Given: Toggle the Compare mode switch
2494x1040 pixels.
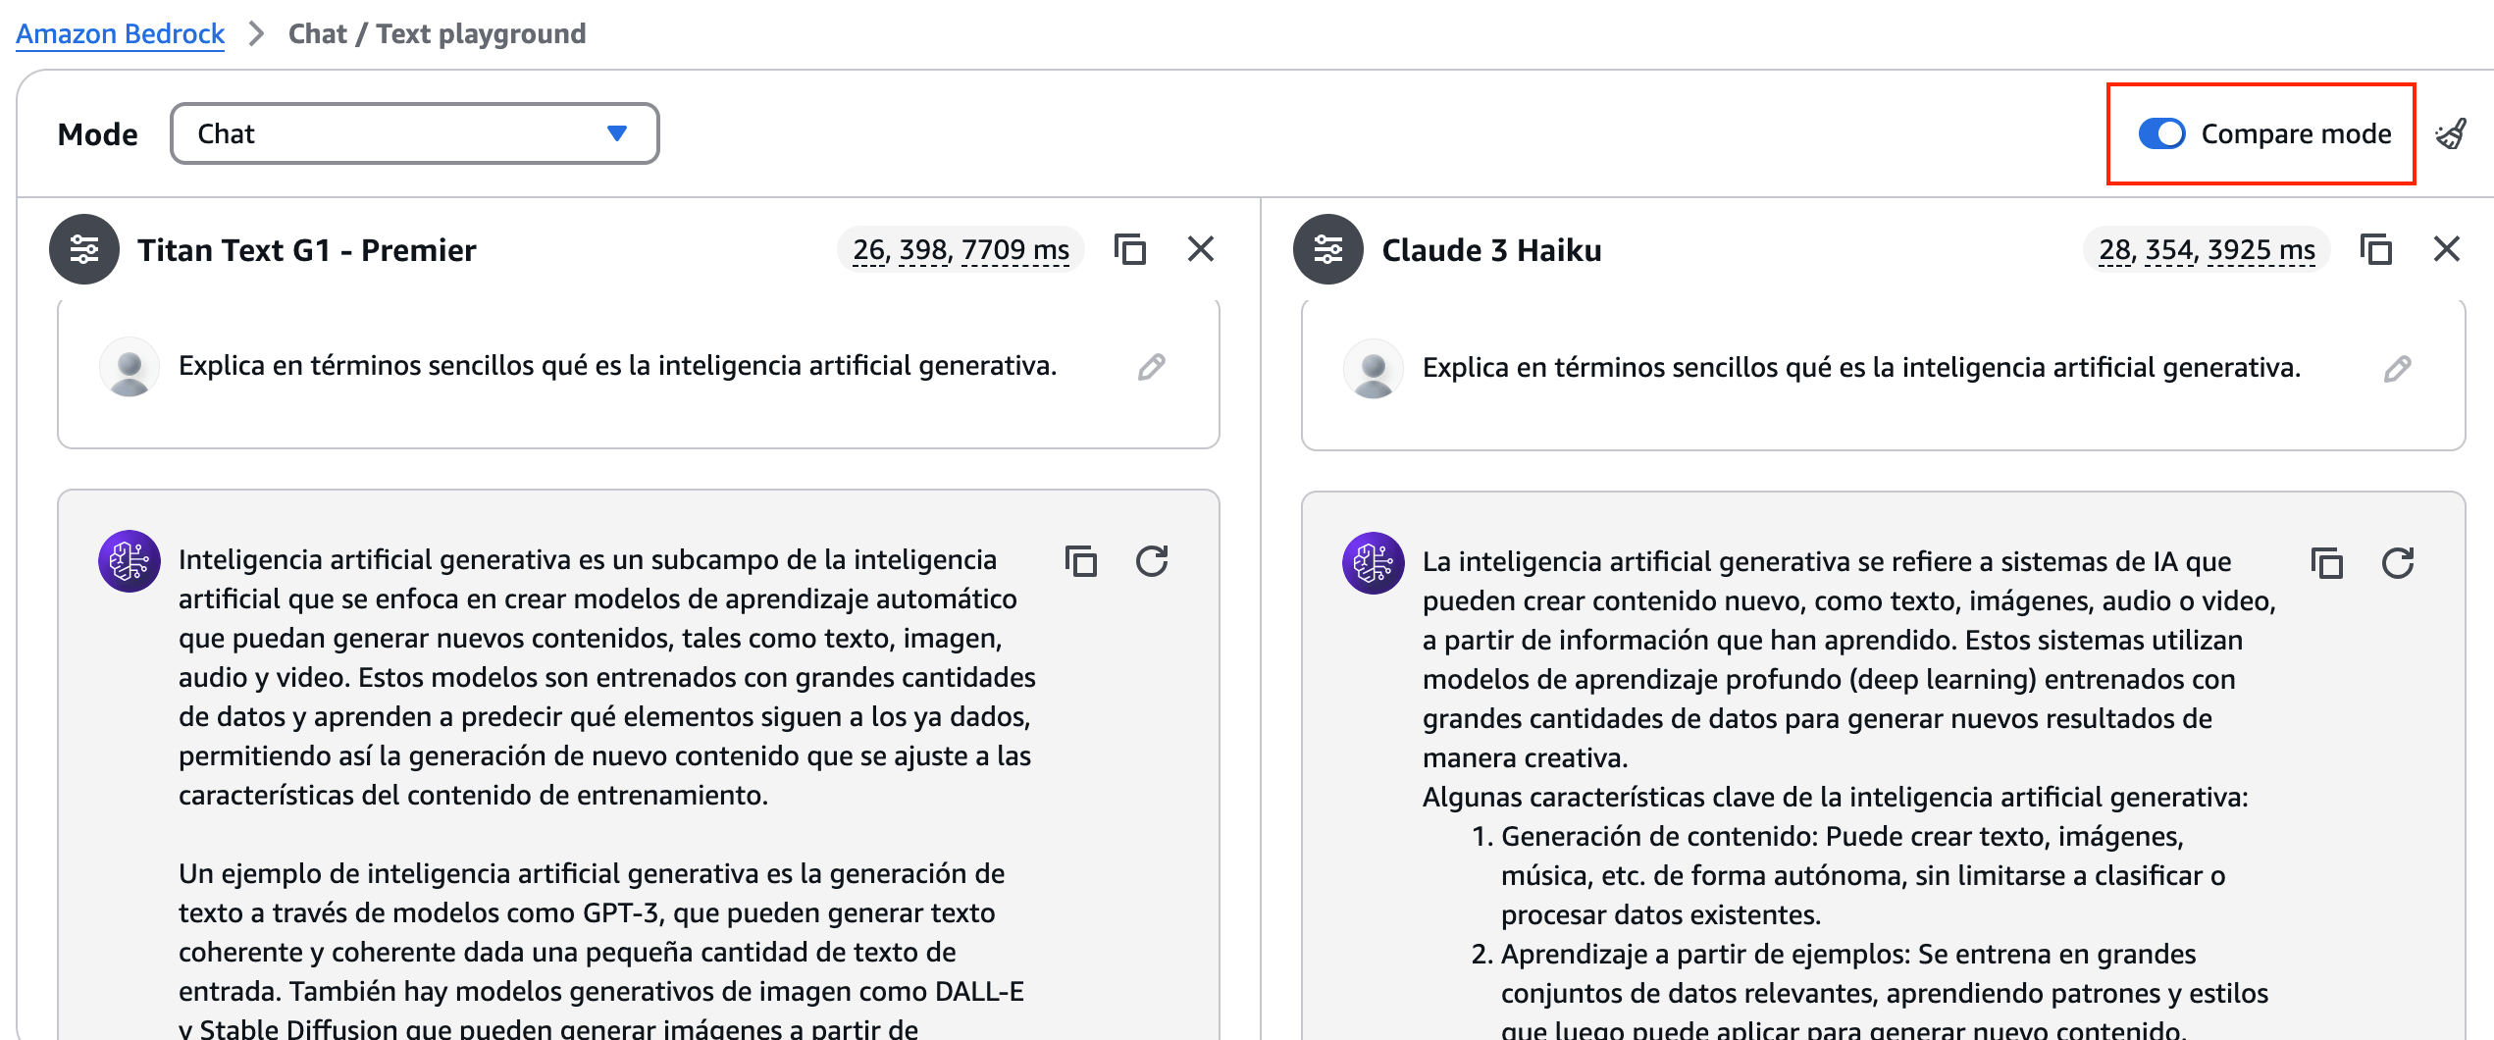Looking at the screenshot, I should click(x=2161, y=133).
